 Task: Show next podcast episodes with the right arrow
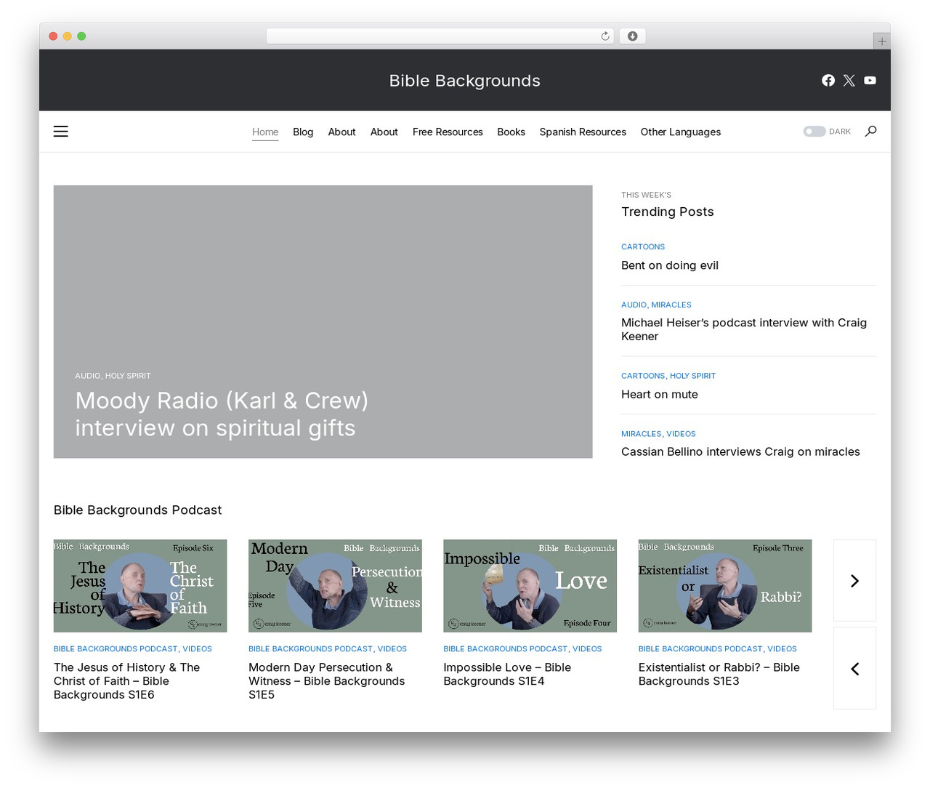(854, 580)
